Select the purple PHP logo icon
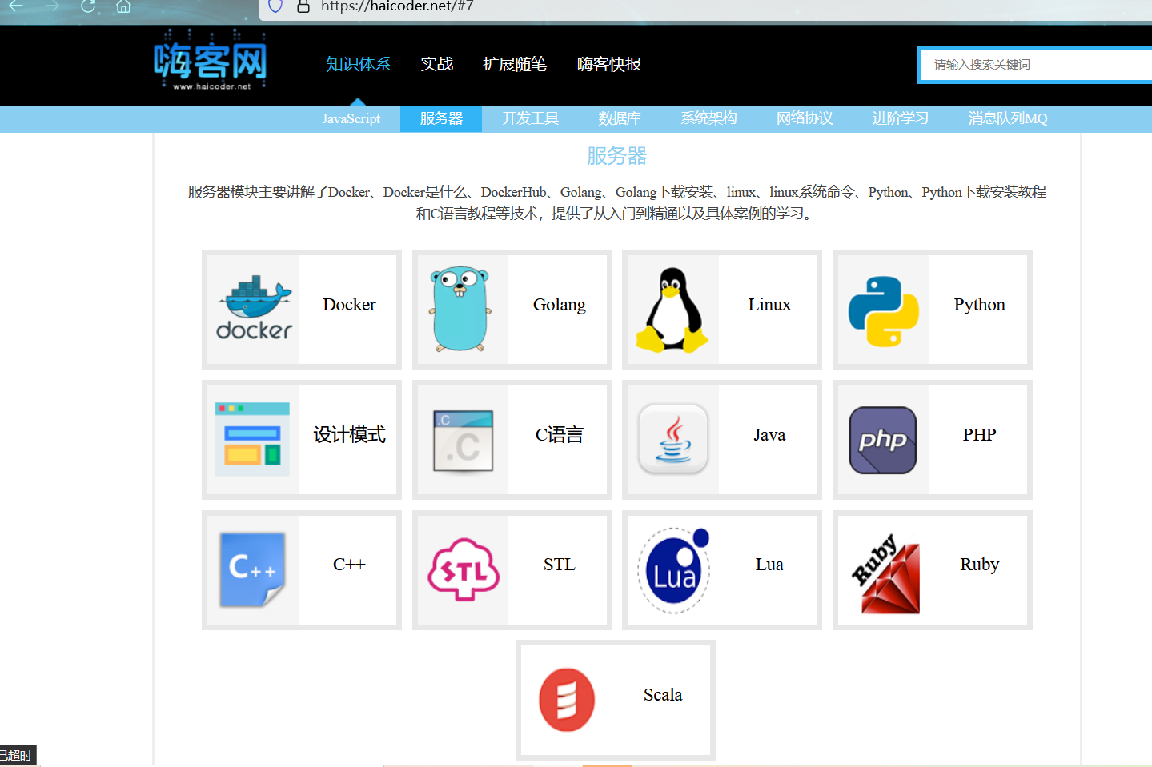 pyautogui.click(x=883, y=440)
